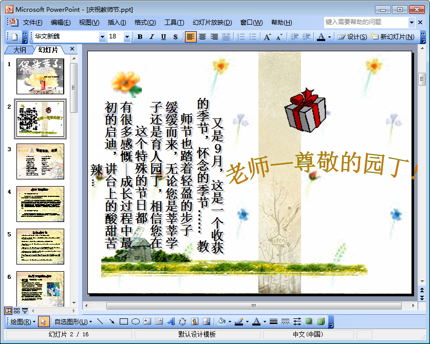430x344 pixels.
Task: Increase indent level
Action: (x=306, y=37)
